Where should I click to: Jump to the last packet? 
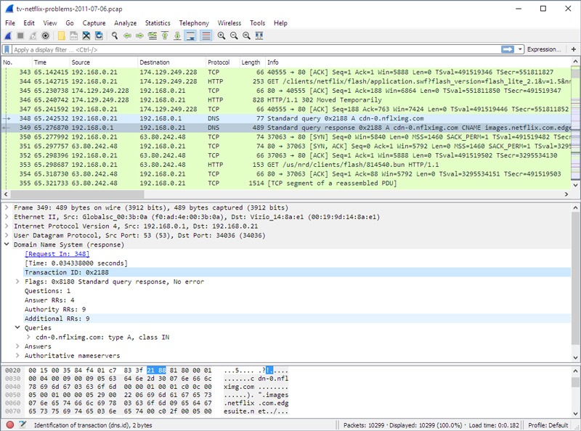[x=176, y=36]
